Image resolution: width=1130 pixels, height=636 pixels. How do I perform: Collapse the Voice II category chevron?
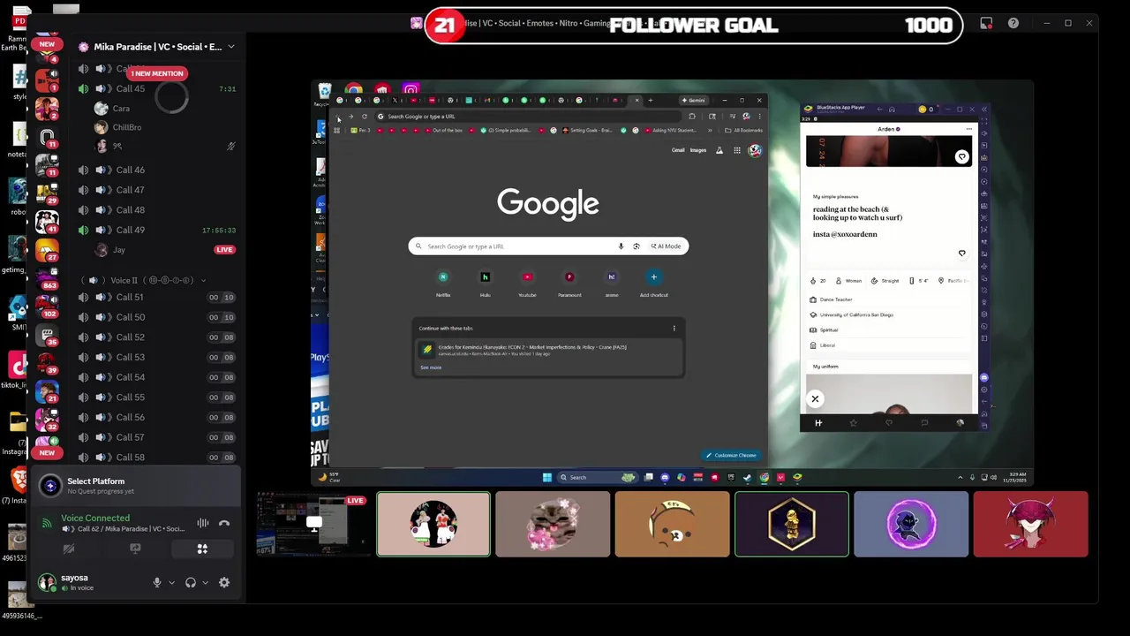tap(204, 281)
